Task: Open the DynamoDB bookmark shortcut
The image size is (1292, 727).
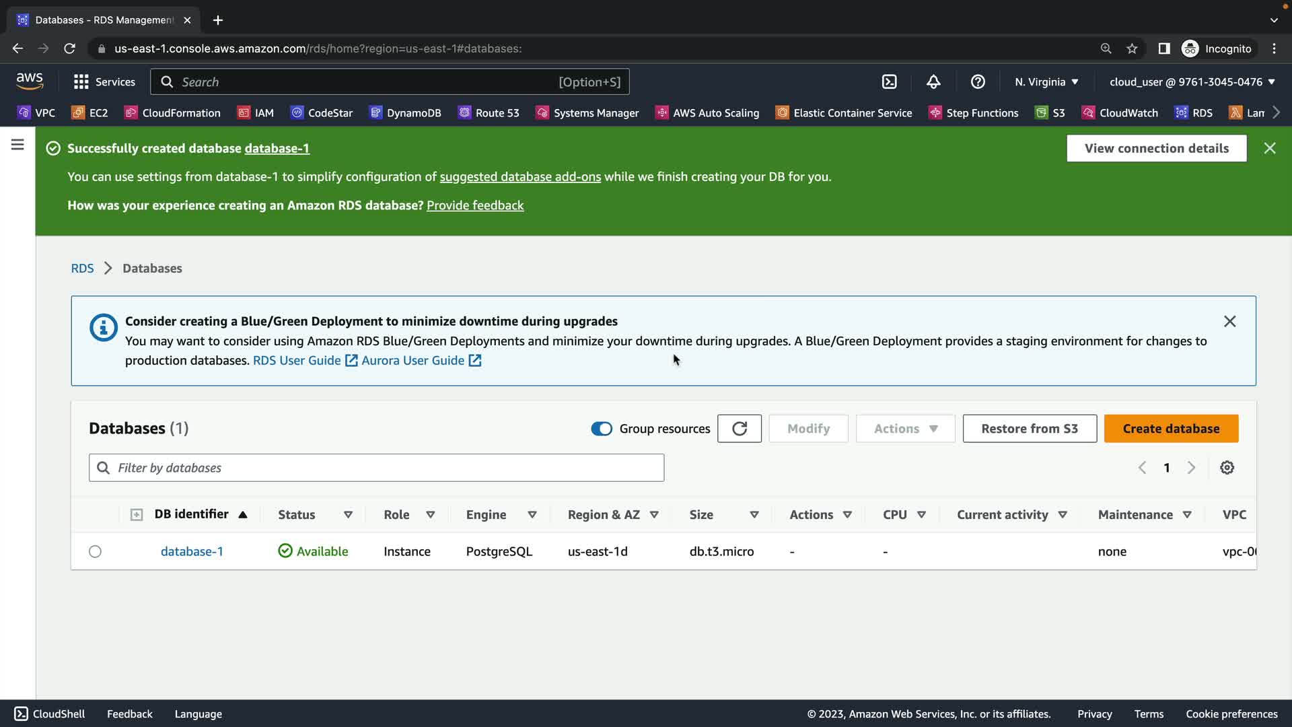Action: tap(405, 113)
